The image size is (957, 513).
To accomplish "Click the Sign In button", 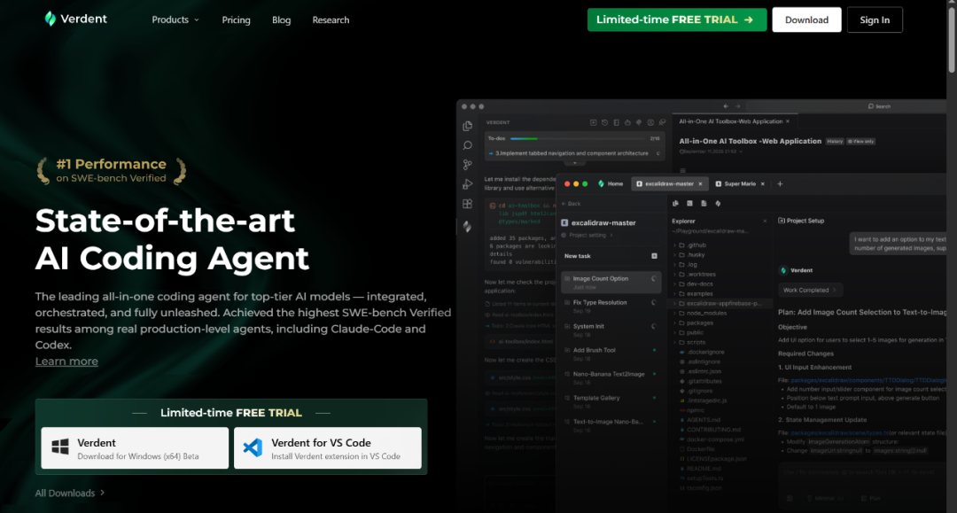I will pos(874,19).
